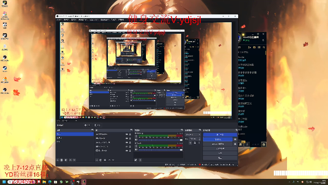Viewport: 328px width, 185px height.
Task: Open the Windows Start menu
Action: point(4,182)
